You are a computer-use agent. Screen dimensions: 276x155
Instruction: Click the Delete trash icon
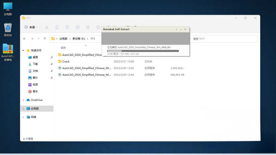pyautogui.click(x=98, y=27)
